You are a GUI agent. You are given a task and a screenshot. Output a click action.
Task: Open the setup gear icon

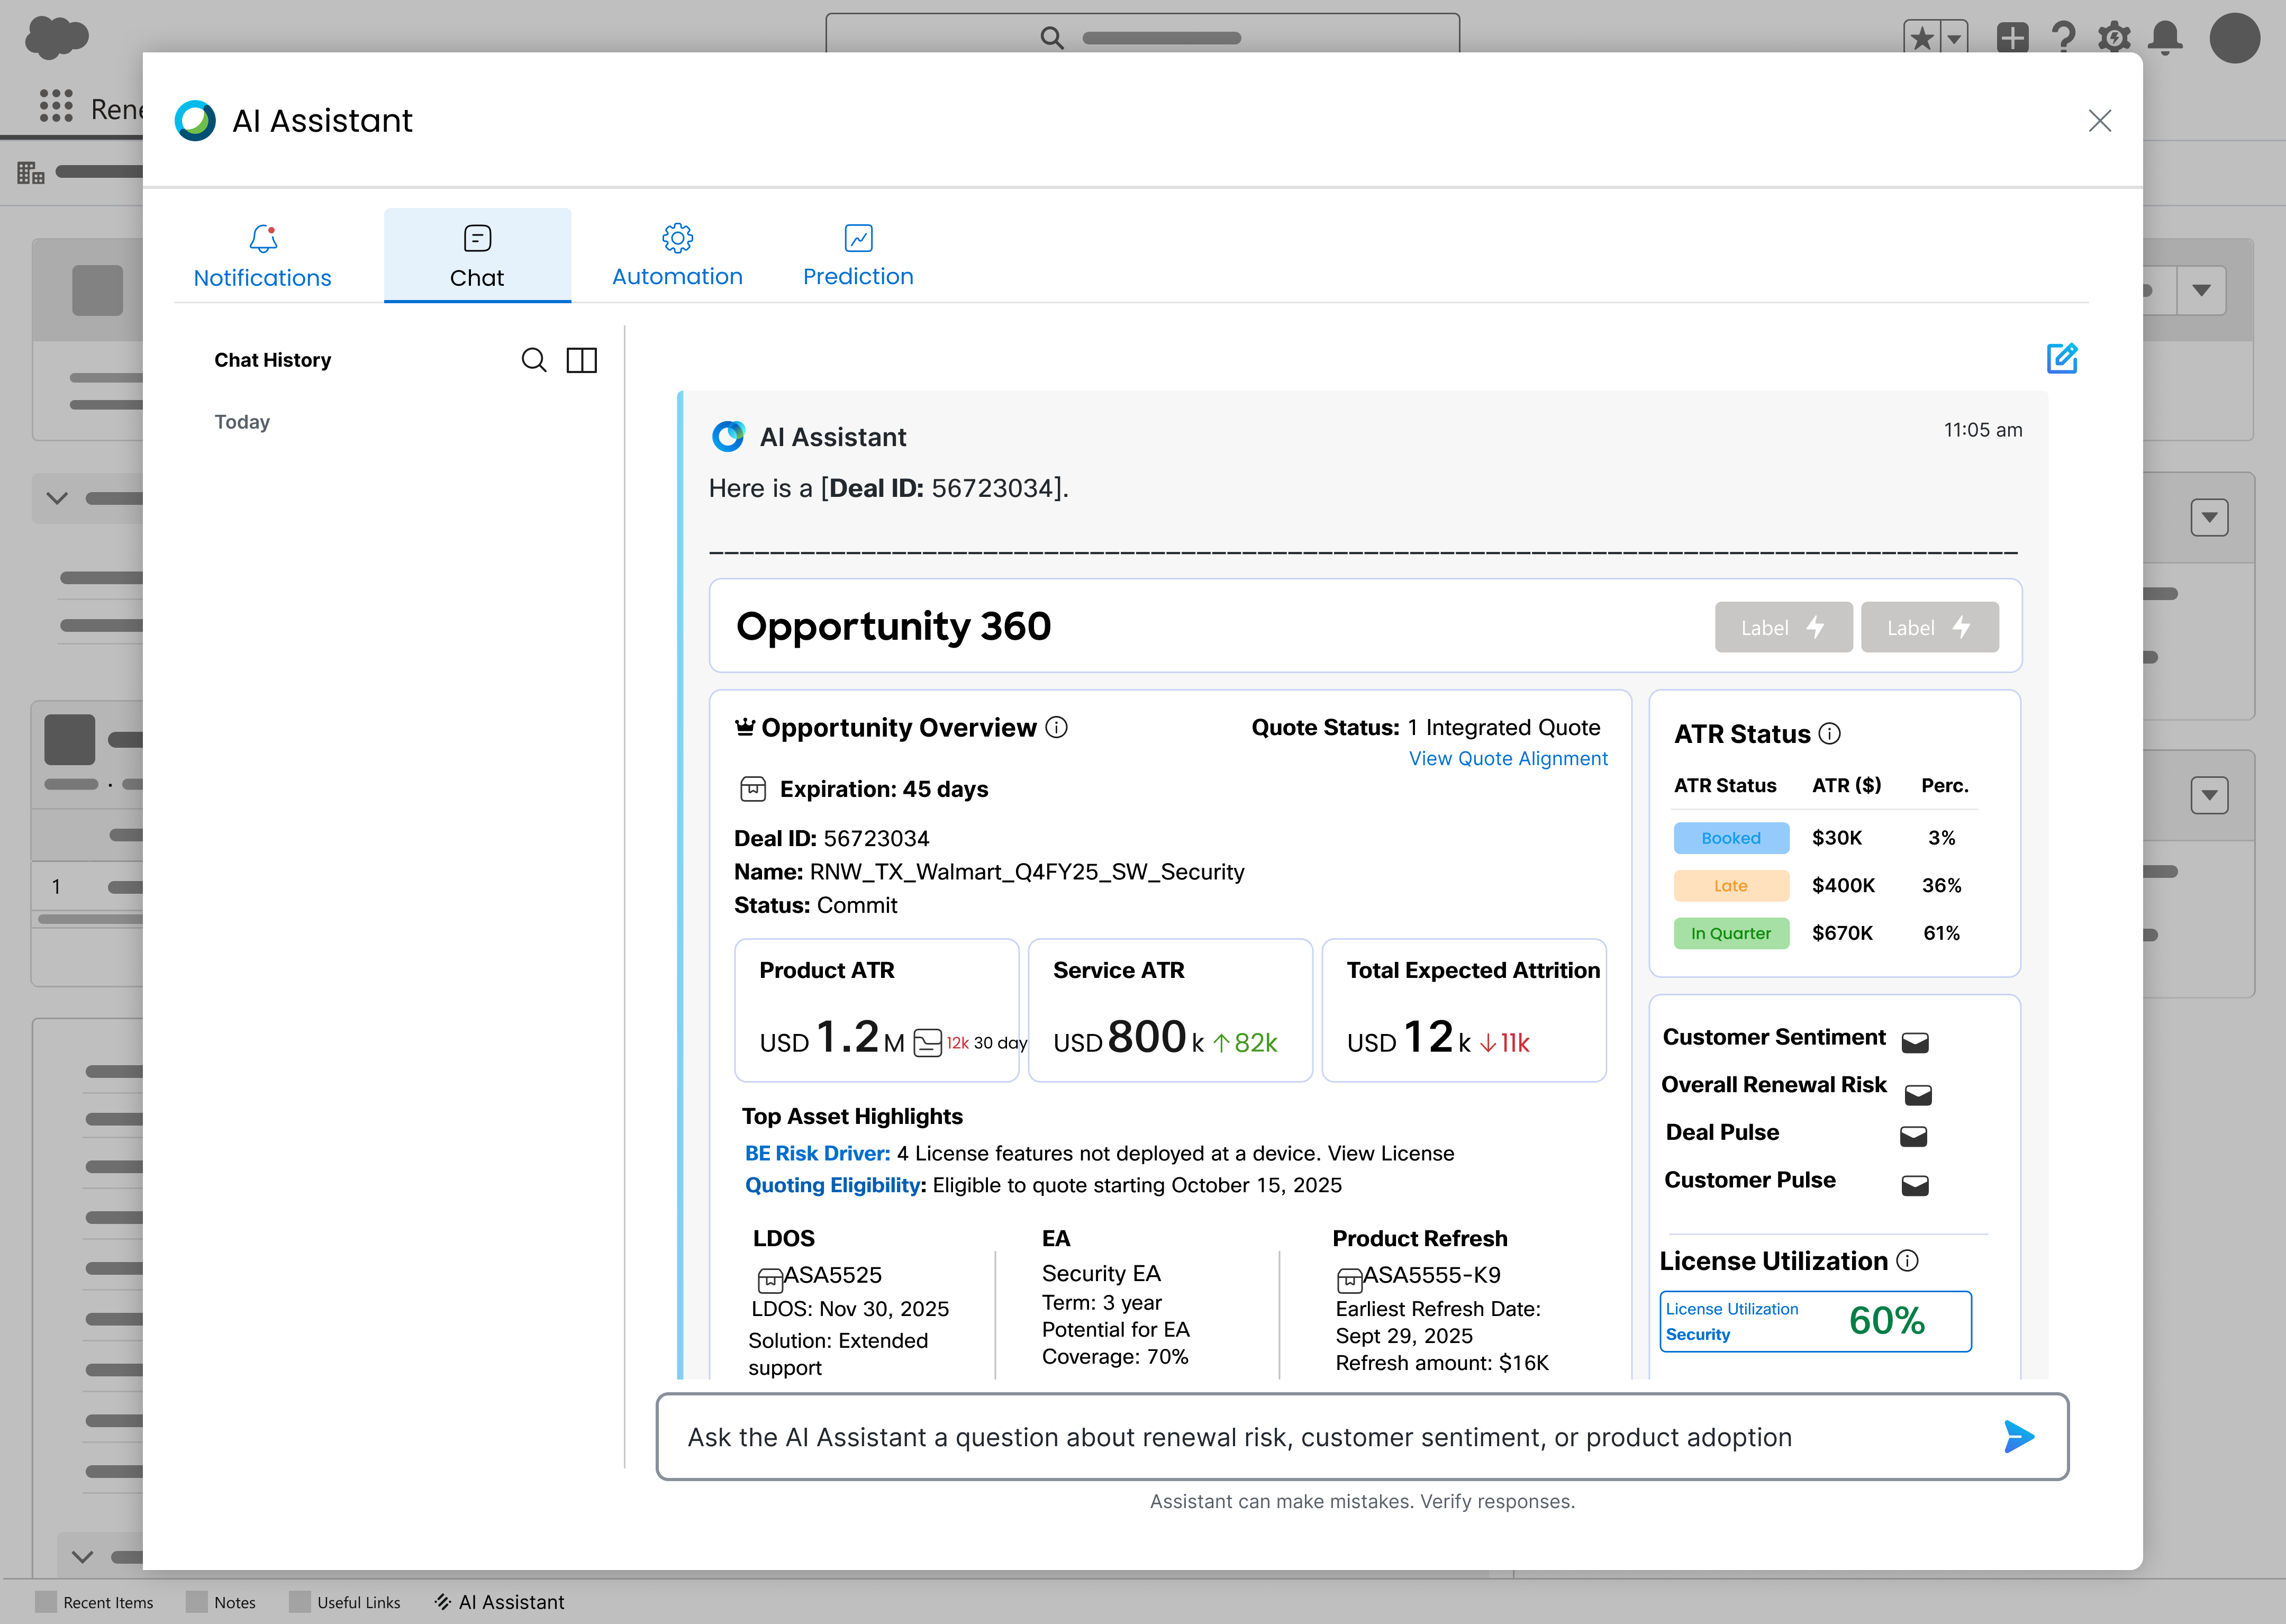tap(2114, 38)
